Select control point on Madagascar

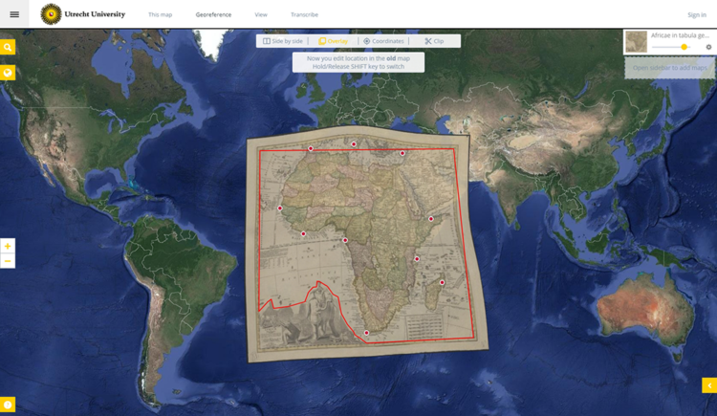click(442, 283)
